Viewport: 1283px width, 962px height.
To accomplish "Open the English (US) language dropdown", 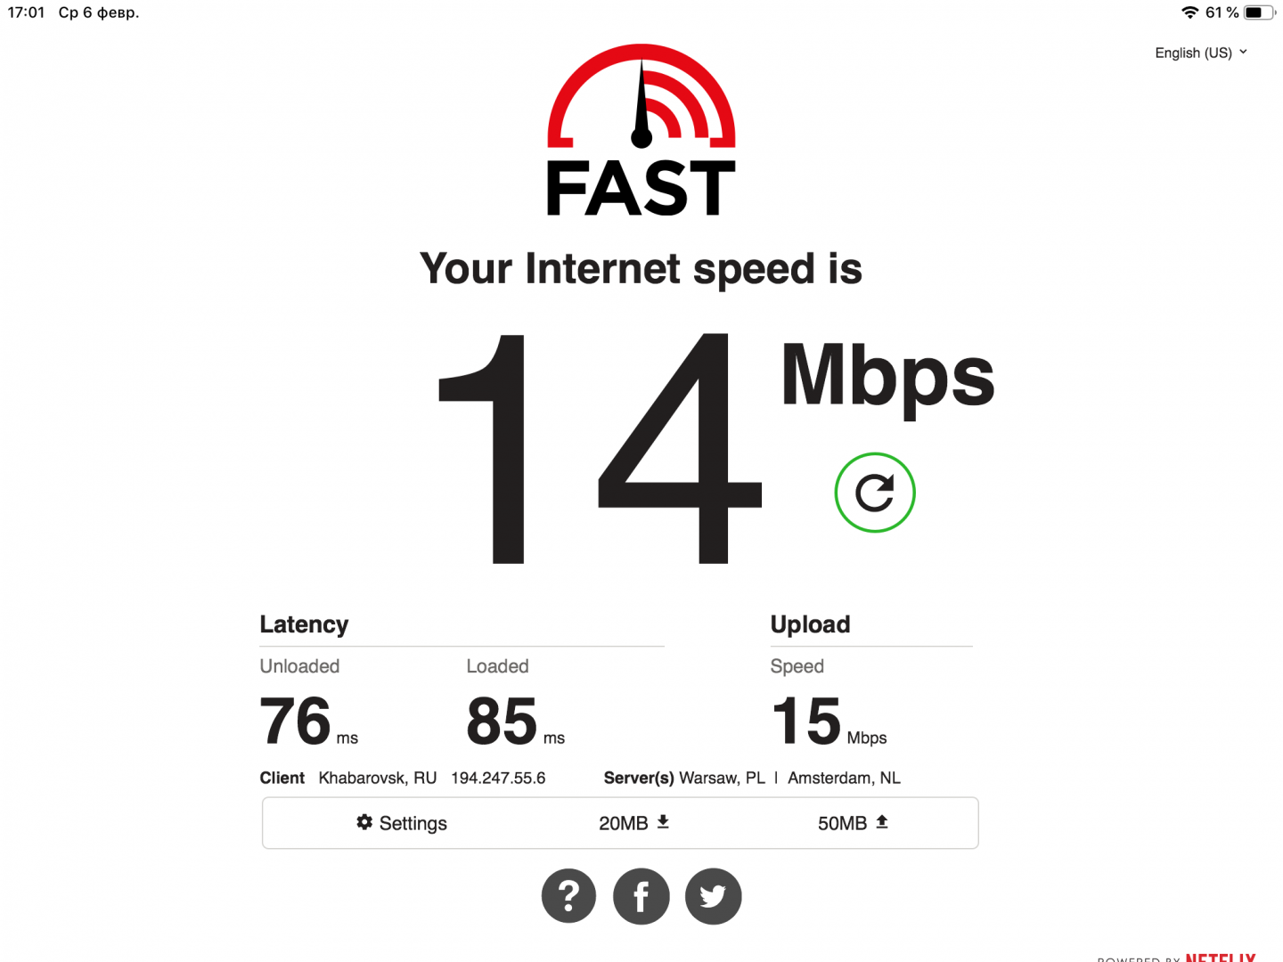I will (x=1201, y=53).
